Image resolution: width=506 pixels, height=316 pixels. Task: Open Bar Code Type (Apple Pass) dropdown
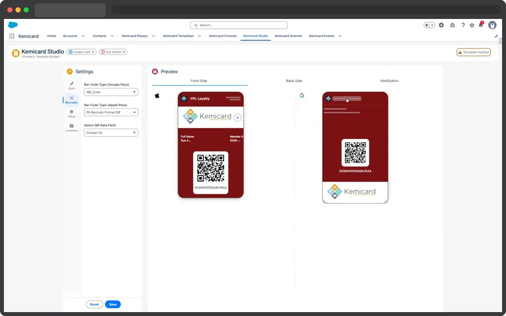(111, 112)
